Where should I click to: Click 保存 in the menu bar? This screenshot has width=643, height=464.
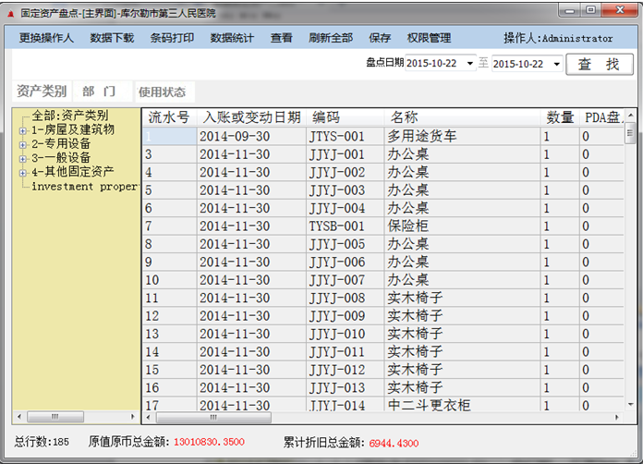click(x=380, y=38)
